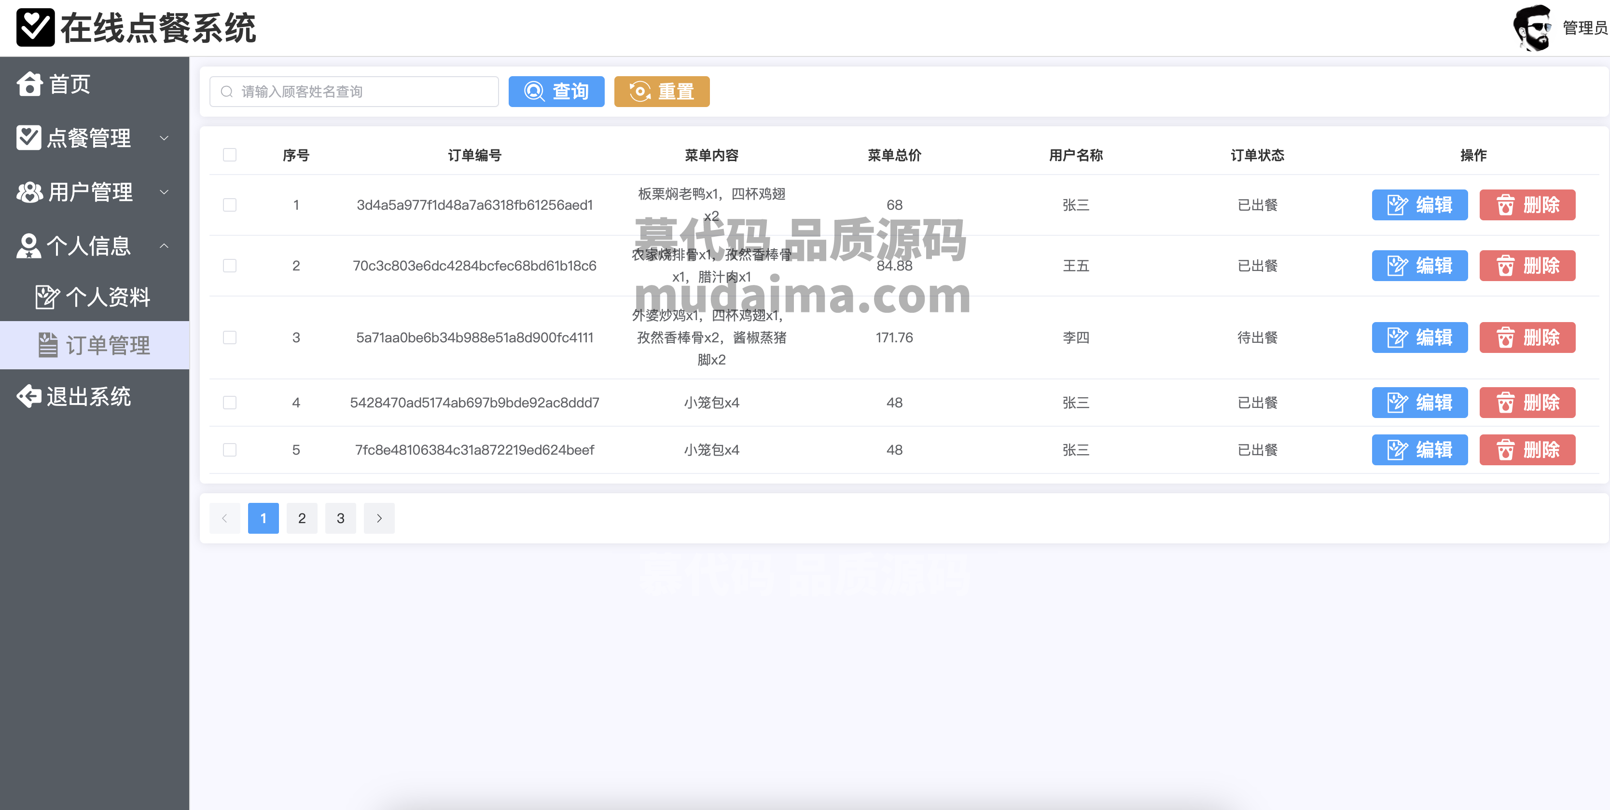1610x810 pixels.
Task: Click the 查询 search button
Action: tap(556, 91)
